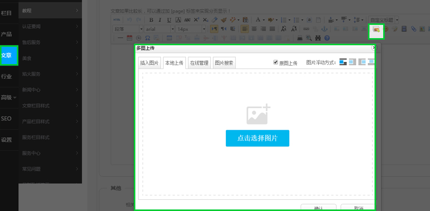The width and height of the screenshot is (430, 211).
Task: Apply underline formatting in editor toolbar
Action: tap(169, 20)
